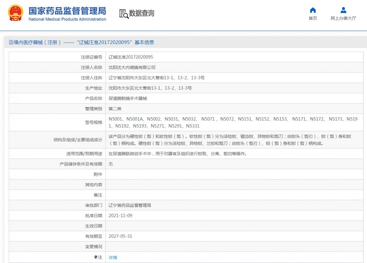Screen dimensions: 367x263
Task: Open the 详情 link
Action: (113, 257)
